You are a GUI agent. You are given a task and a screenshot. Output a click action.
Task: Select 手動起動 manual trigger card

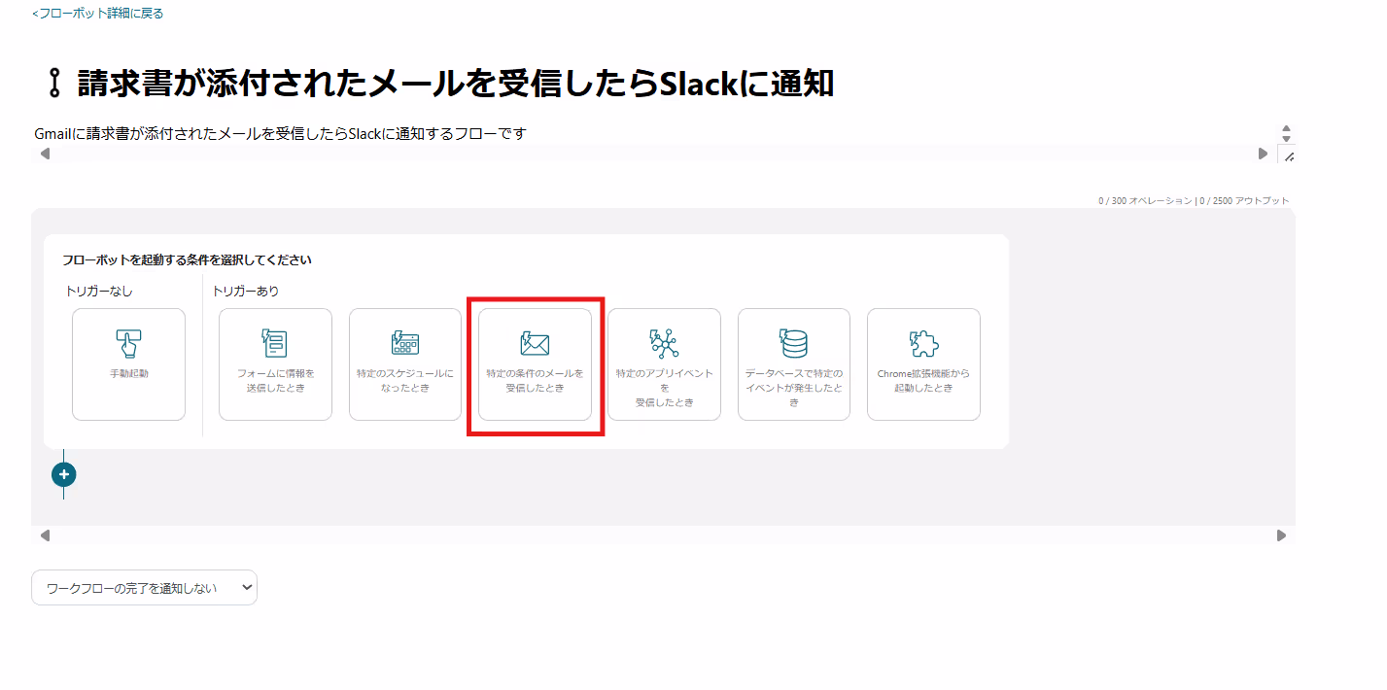128,364
